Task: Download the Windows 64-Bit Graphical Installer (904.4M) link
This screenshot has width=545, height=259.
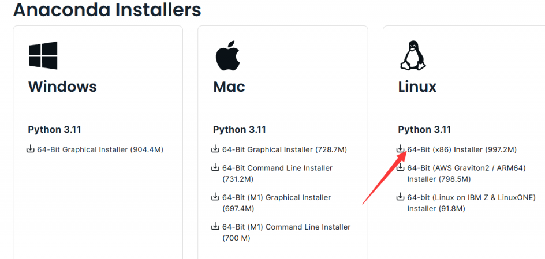Action: [x=100, y=150]
